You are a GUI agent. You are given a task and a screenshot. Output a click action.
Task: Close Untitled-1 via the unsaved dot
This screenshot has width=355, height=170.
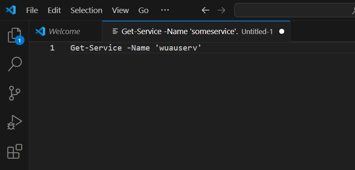click(x=282, y=32)
